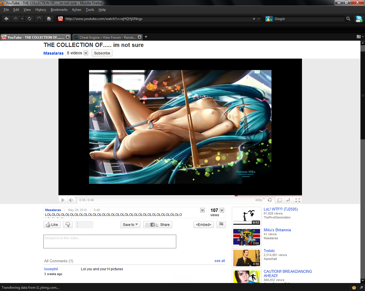Click the YouTube site favicon in address bar
Screen dimensions: 365x291
[60, 19]
